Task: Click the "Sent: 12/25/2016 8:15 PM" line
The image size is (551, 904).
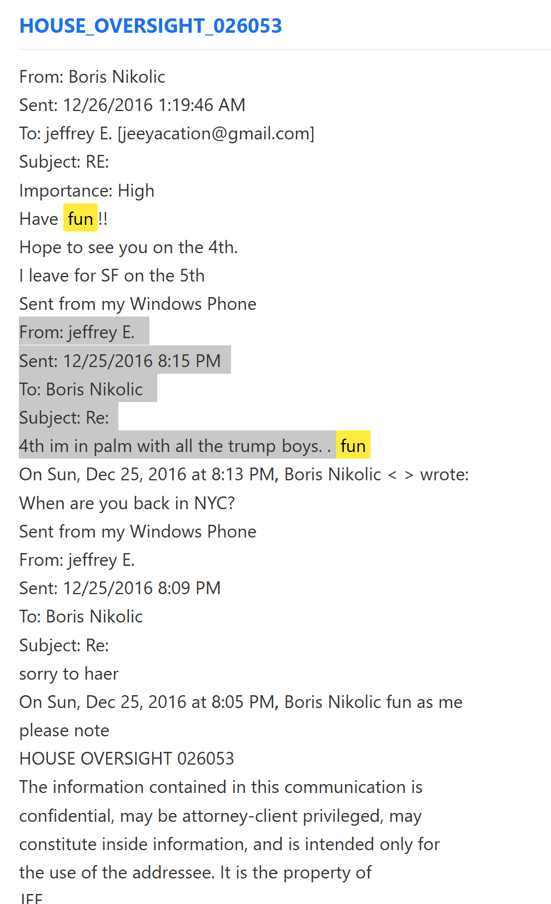Action: coord(120,361)
